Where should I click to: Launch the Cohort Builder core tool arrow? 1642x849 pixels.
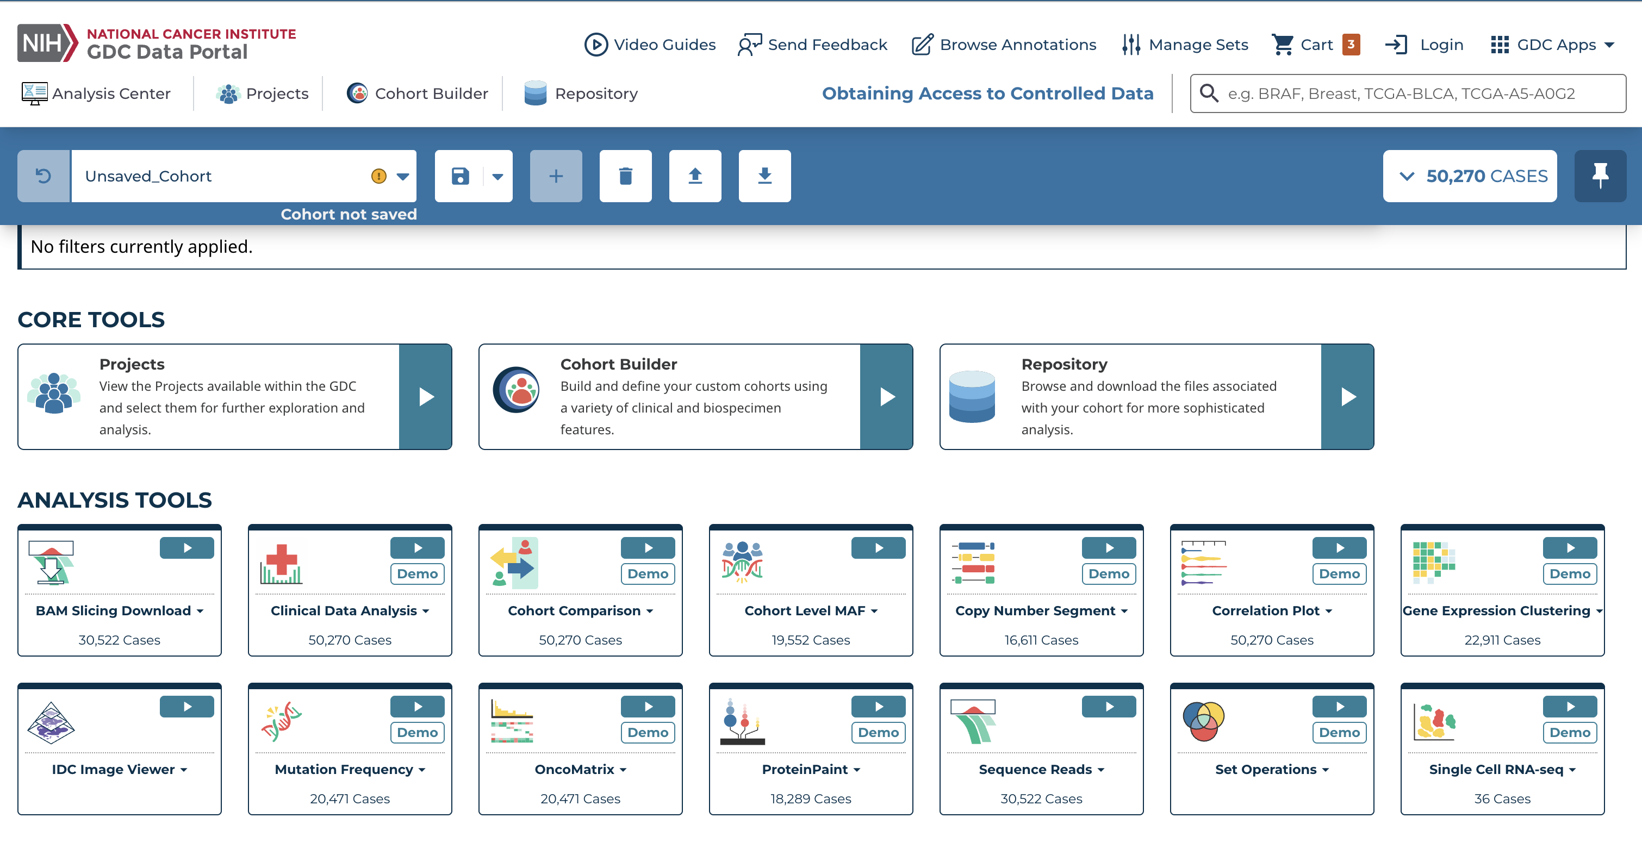coord(887,396)
